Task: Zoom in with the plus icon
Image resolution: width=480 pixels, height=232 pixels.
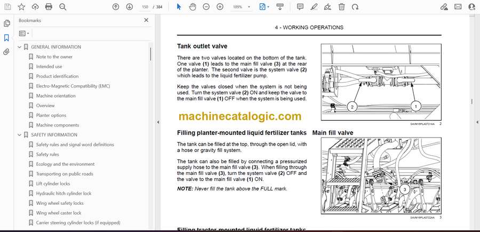Action: (220, 7)
